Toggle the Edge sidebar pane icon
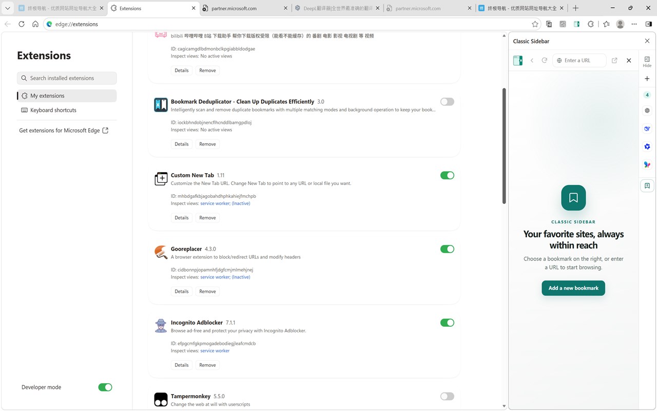 click(x=649, y=24)
